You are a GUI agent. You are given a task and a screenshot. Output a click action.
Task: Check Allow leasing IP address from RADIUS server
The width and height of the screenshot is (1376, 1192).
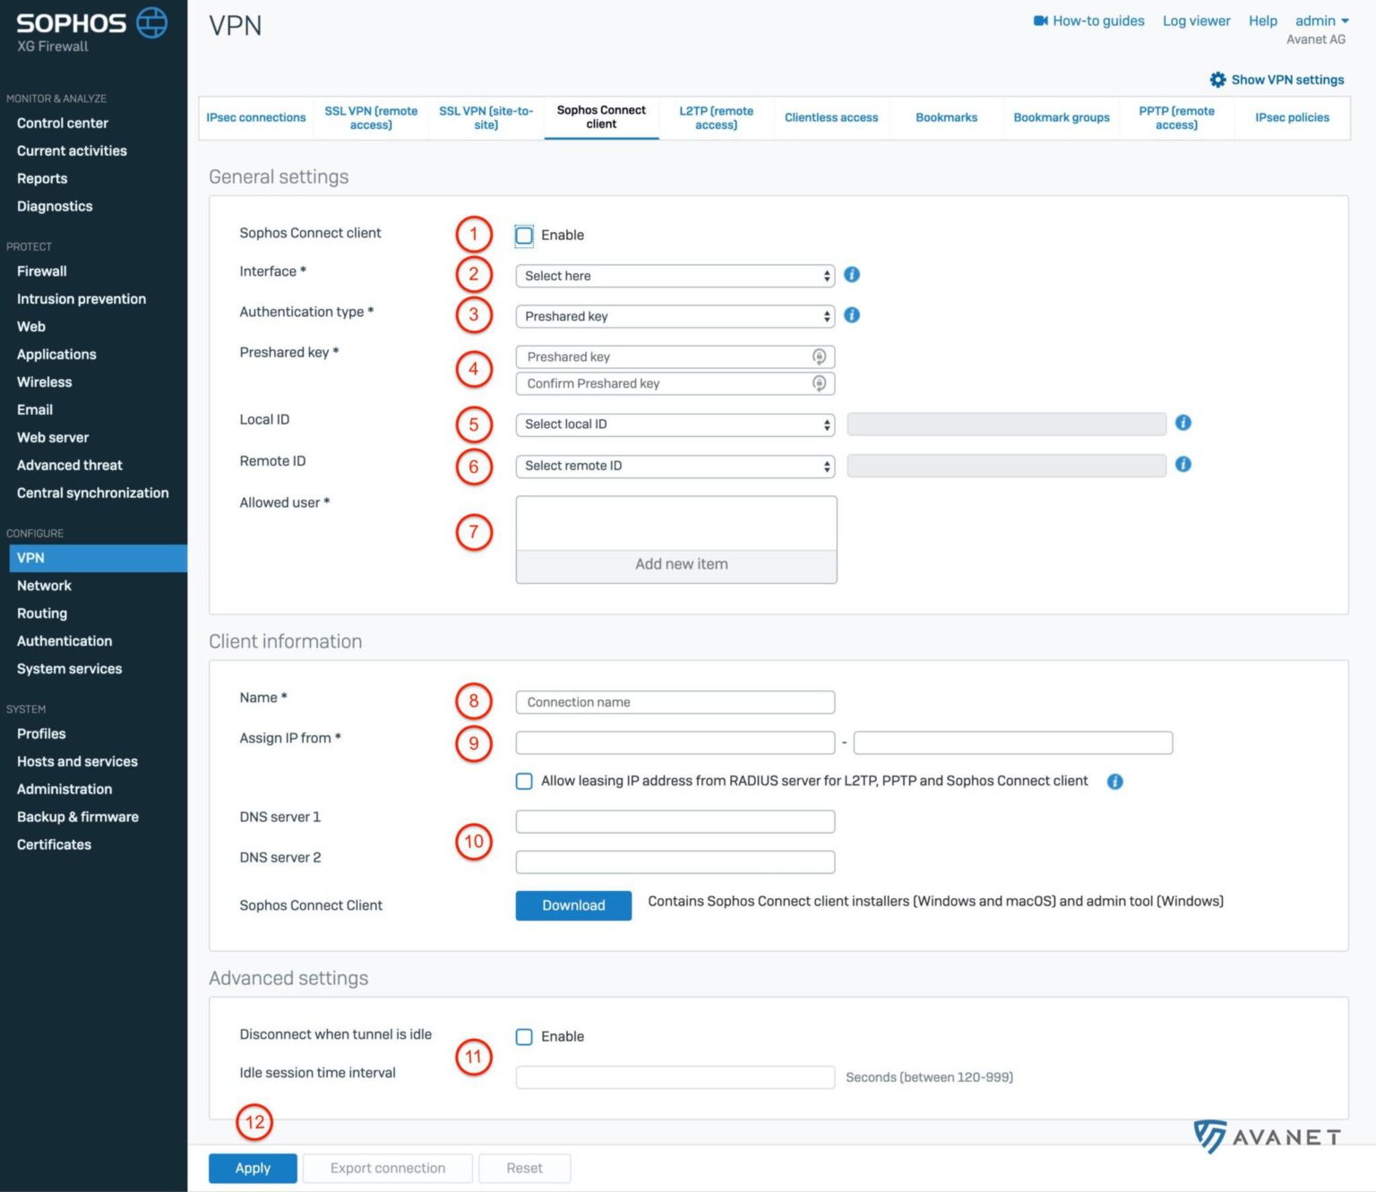524,781
